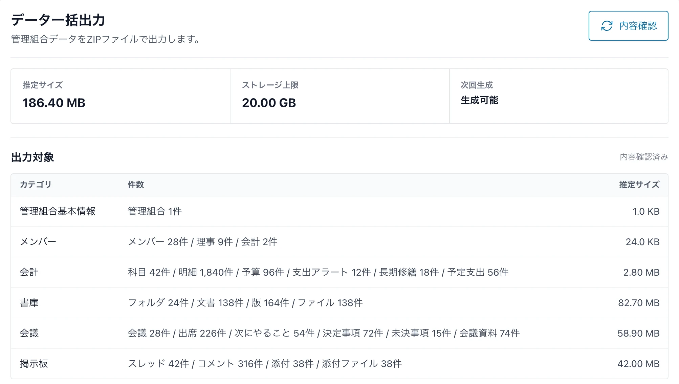Viewport: 679px width, 384px height.
Task: Click the counts starting with 科目 42件
Action: tap(318, 272)
